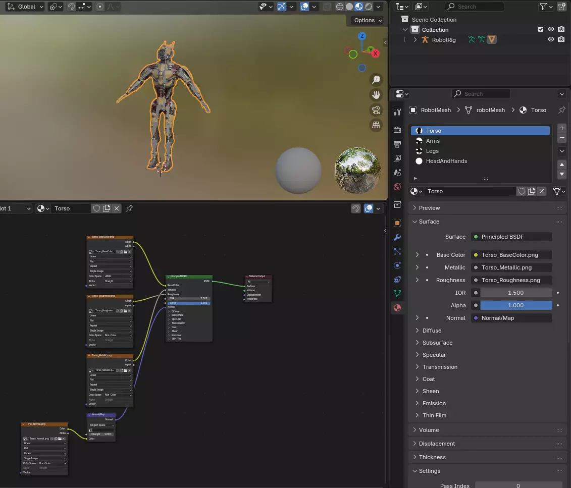Open the Physics properties tab
Viewport: 571px width, 488px height.
click(397, 265)
